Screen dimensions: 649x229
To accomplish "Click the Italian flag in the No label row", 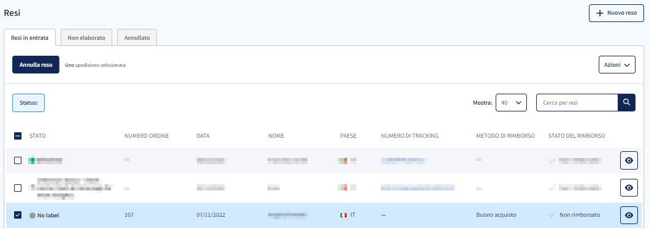I will pos(343,215).
